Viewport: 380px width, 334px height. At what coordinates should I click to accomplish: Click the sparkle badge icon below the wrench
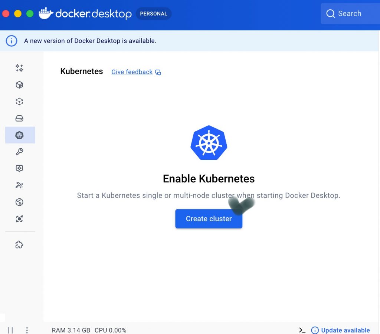click(19, 168)
